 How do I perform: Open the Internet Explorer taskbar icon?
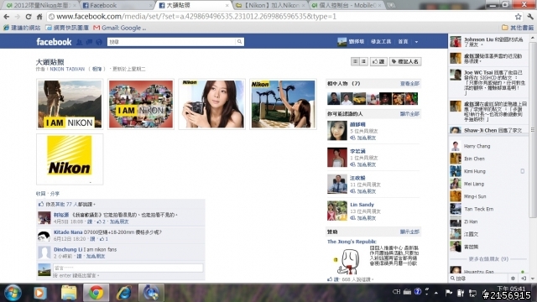[123, 293]
